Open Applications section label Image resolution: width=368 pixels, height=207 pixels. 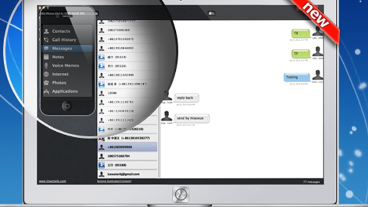tap(65, 91)
